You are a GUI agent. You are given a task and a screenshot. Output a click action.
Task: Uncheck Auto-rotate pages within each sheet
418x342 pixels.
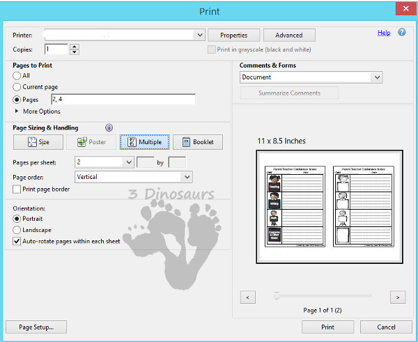click(x=17, y=241)
